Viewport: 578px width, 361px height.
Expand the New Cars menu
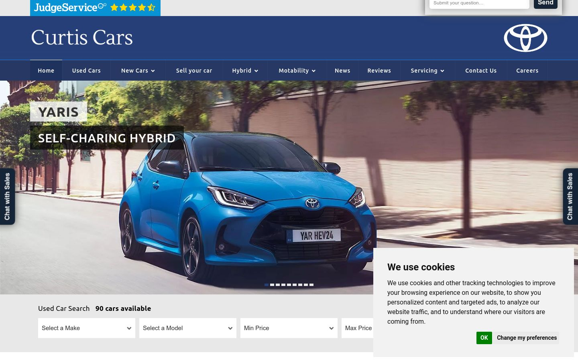[x=138, y=71]
